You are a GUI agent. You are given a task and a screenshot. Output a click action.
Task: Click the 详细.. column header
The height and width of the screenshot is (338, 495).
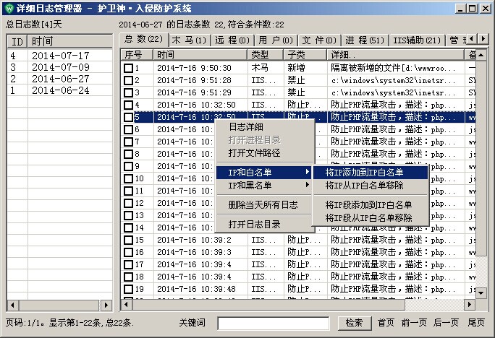(396, 55)
